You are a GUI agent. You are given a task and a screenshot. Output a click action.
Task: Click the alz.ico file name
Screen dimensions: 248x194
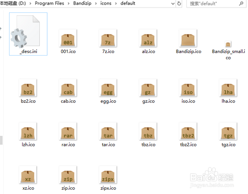click(148, 51)
